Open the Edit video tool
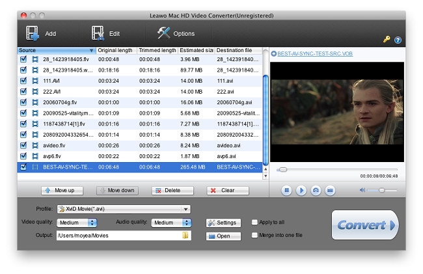423x274 pixels. [x=105, y=33]
